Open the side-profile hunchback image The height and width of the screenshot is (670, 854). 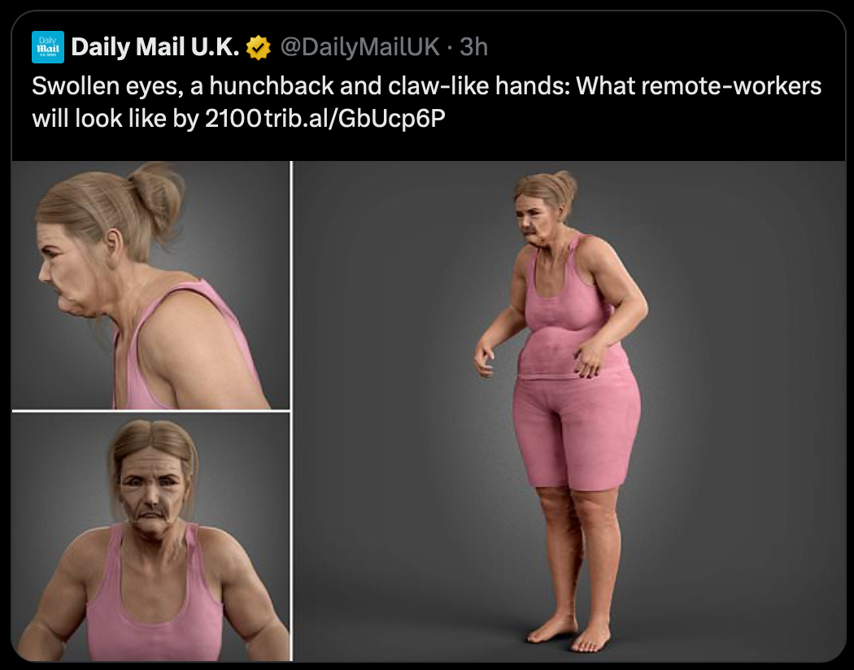click(x=150, y=285)
